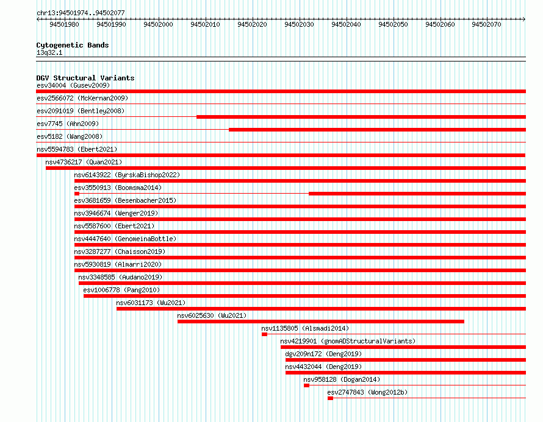This screenshot has width=543, height=422.
Task: Click ruler position 94502060
Action: pyautogui.click(x=440, y=24)
